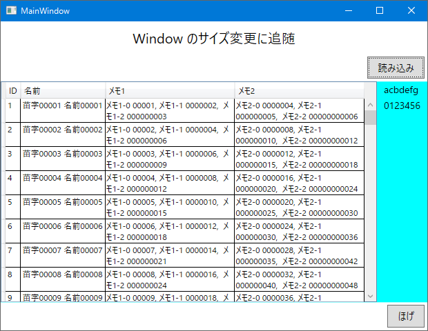This screenshot has height=331, width=428.
Task: Select the ID cell of row 8
Action: [13, 279]
